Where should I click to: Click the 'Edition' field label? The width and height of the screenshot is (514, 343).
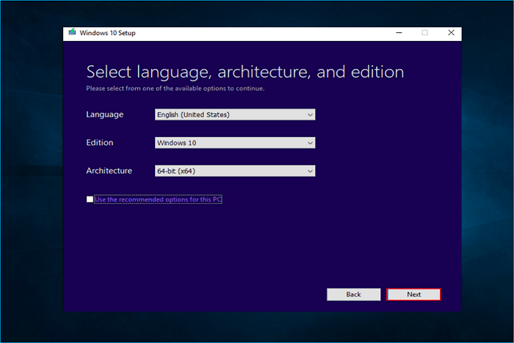click(100, 143)
